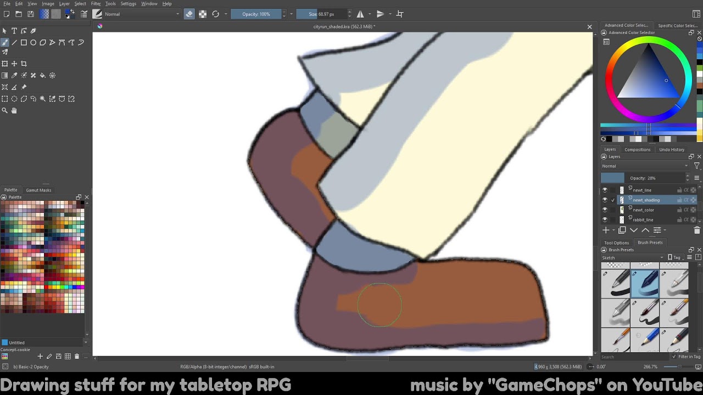Viewport: 703px width, 395px height.
Task: Duplicate layer with the copy button
Action: point(622,230)
